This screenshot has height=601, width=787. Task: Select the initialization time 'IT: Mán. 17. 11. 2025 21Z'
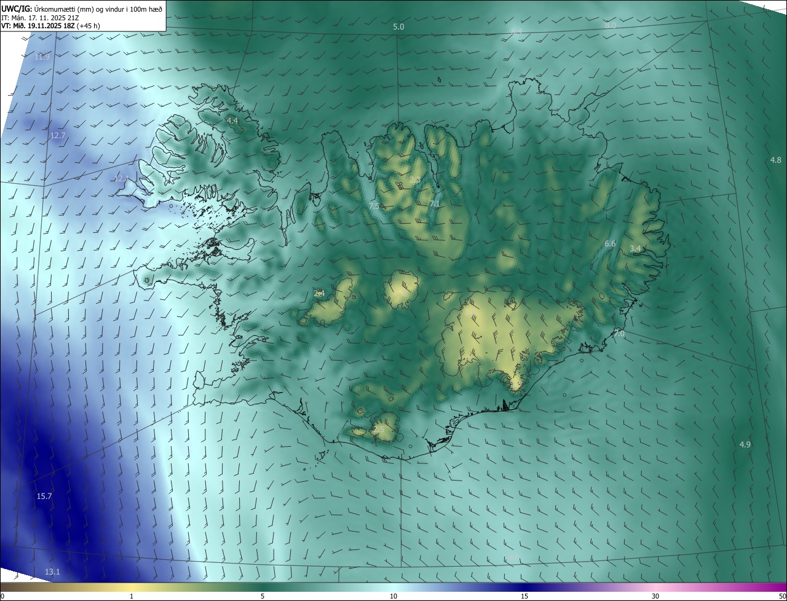[40, 17]
